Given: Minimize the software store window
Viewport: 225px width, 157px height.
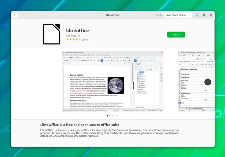Looking at the screenshot, I should click(197, 15).
